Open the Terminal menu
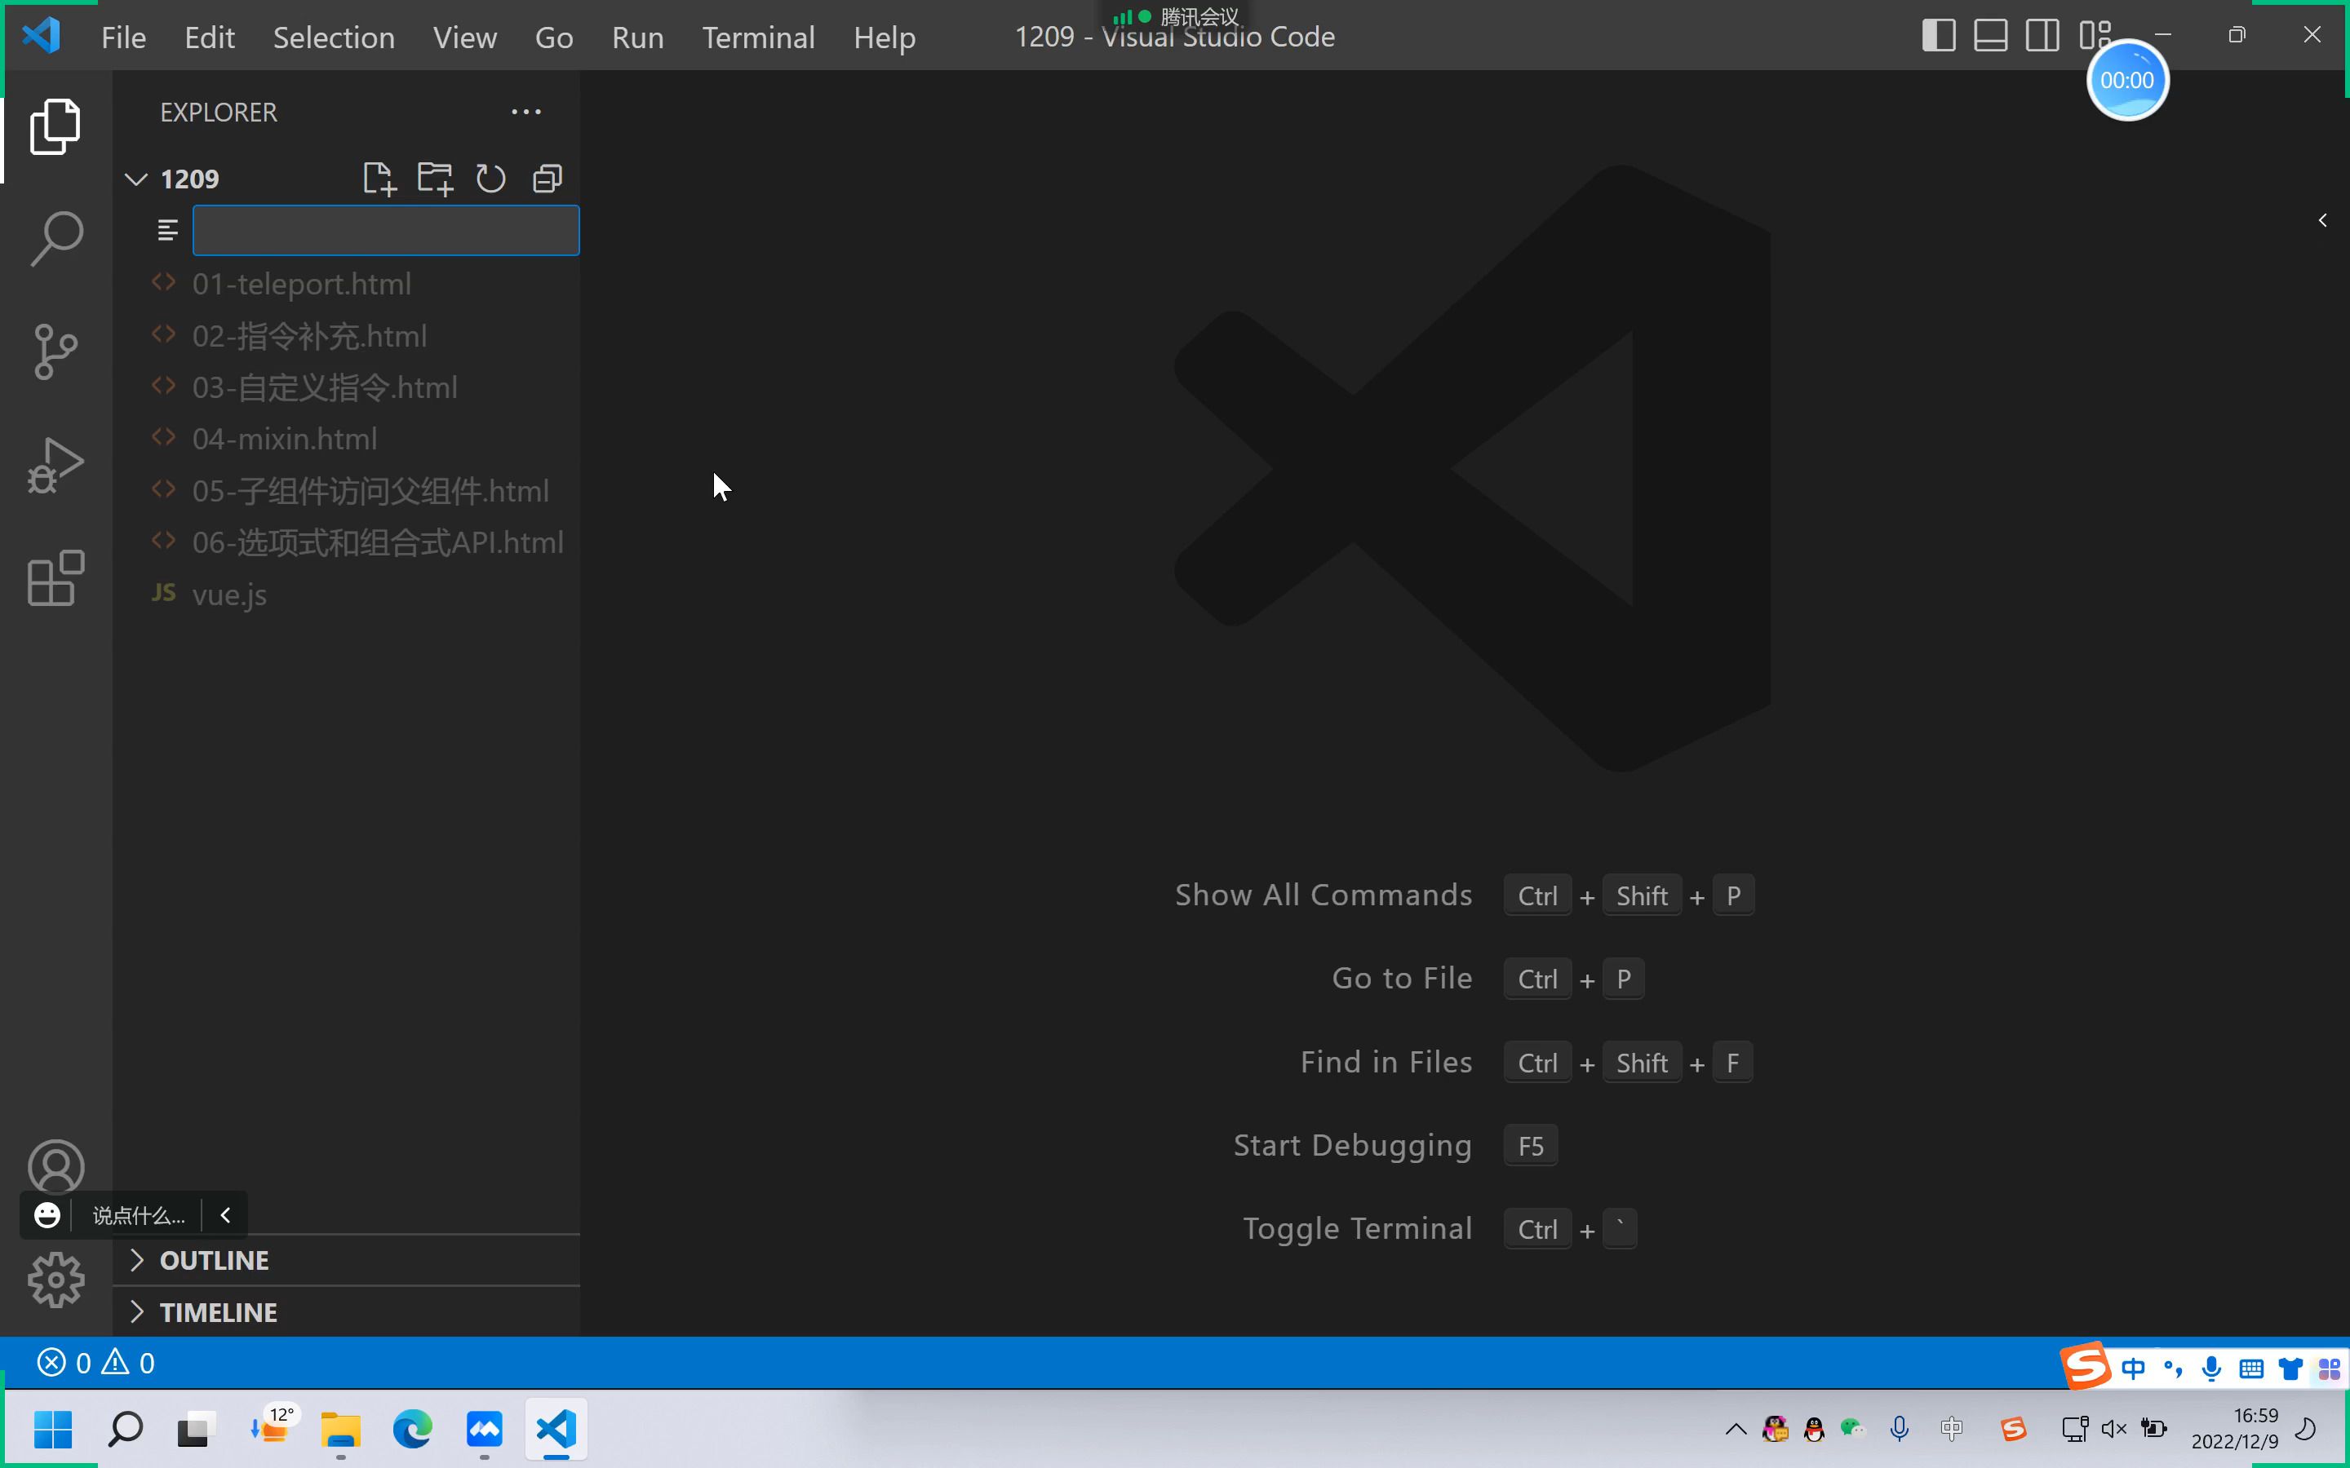Screen dimensions: 2350x1468 pos(757,37)
